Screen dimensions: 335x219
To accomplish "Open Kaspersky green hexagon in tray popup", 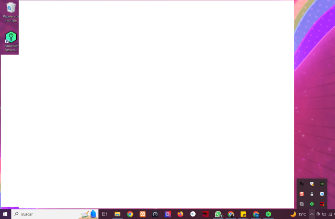I will pyautogui.click(x=312, y=204).
